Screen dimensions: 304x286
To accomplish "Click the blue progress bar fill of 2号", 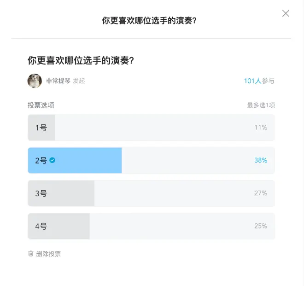I will click(88, 160).
